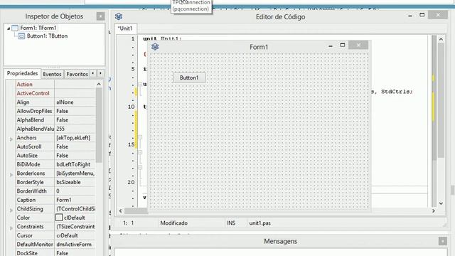This screenshot has height=256, width=455.
Task: Click line number 10 in the gutter
Action: (x=131, y=107)
